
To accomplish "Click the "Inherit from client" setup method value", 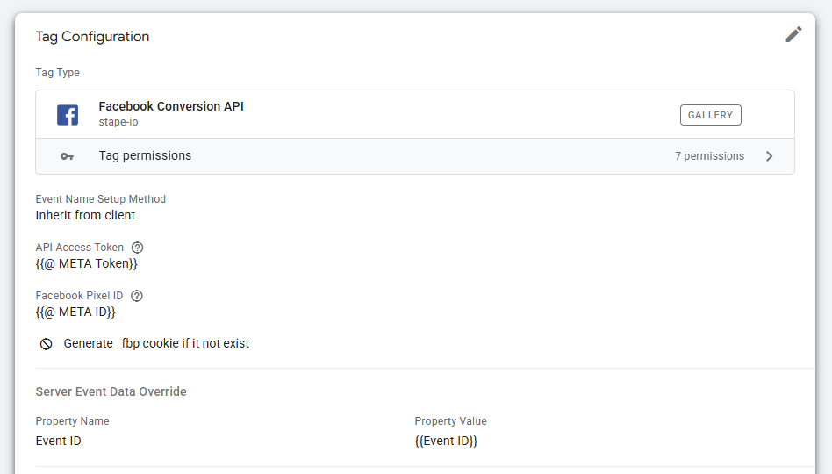I will point(85,215).
